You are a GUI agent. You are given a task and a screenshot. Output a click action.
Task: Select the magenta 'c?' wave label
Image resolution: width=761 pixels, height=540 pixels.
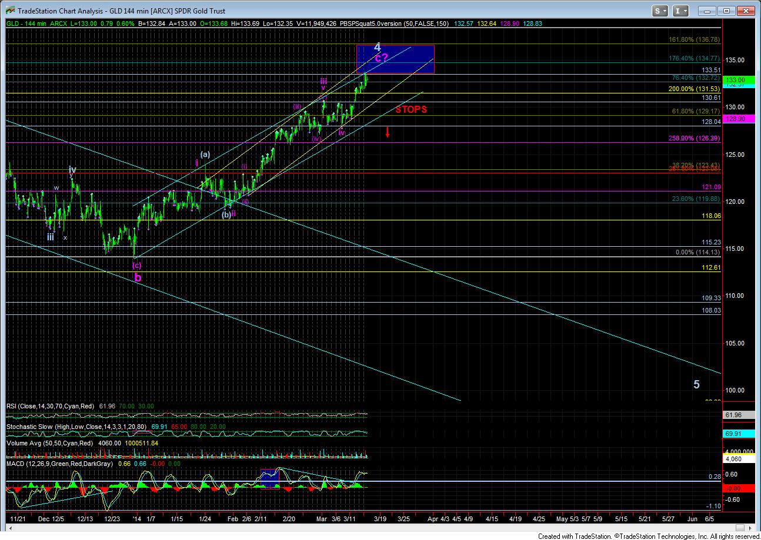coord(382,58)
